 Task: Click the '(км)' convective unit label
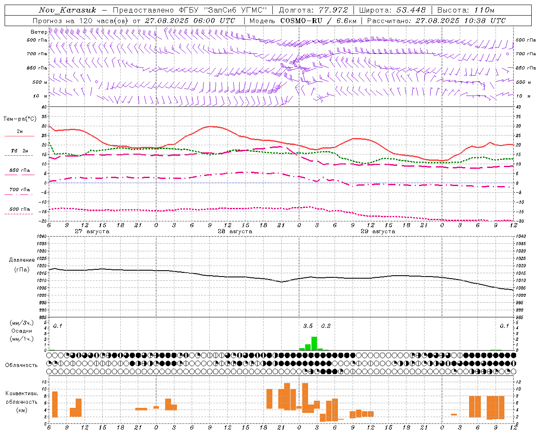[22, 410]
